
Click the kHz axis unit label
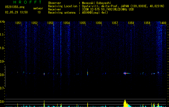tap(2, 22)
